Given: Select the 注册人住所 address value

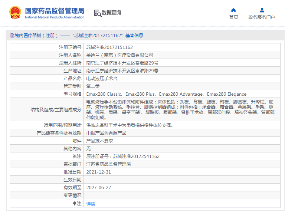Looking at the screenshot, I should click(122, 63).
